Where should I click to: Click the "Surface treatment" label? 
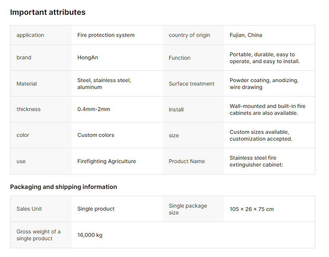point(191,84)
